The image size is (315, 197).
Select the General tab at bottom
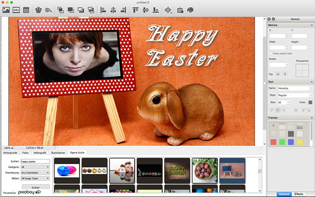pyautogui.click(x=284, y=194)
